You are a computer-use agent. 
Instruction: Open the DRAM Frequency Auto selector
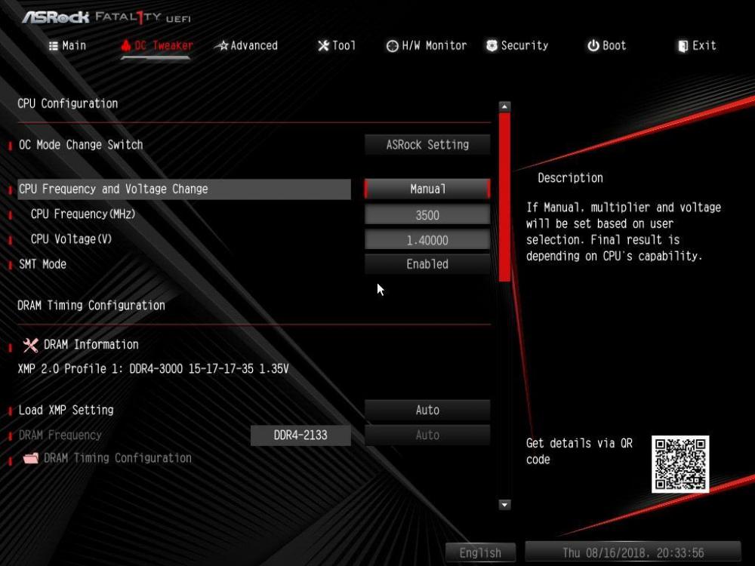click(427, 435)
